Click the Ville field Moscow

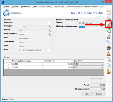pyautogui.click(x=35, y=46)
